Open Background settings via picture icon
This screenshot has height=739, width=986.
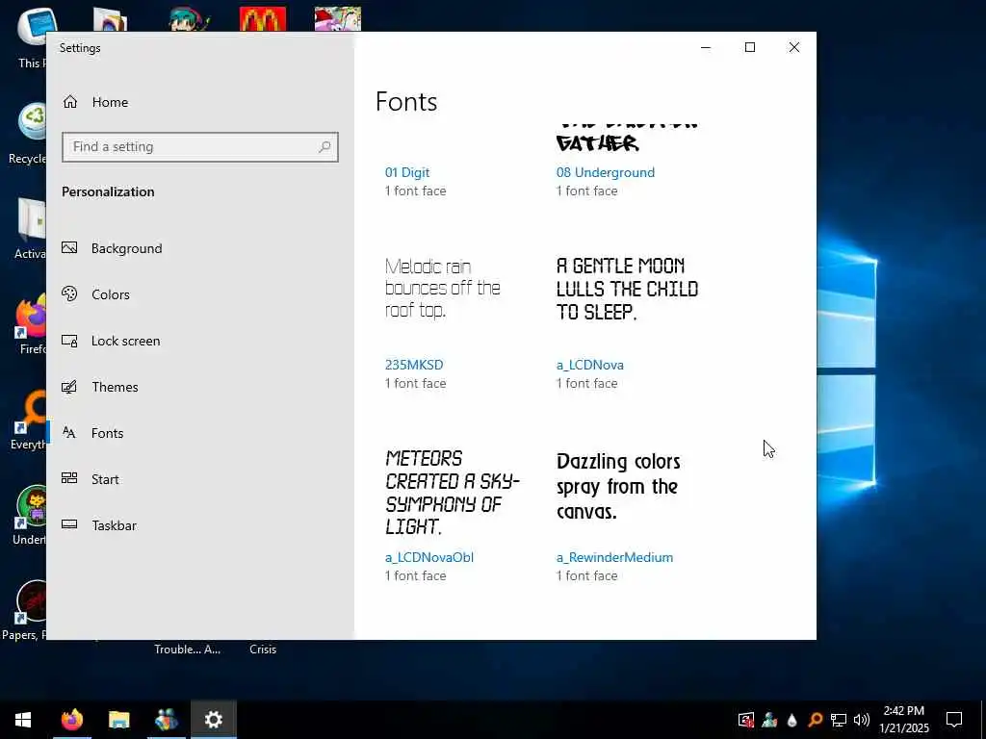(69, 247)
